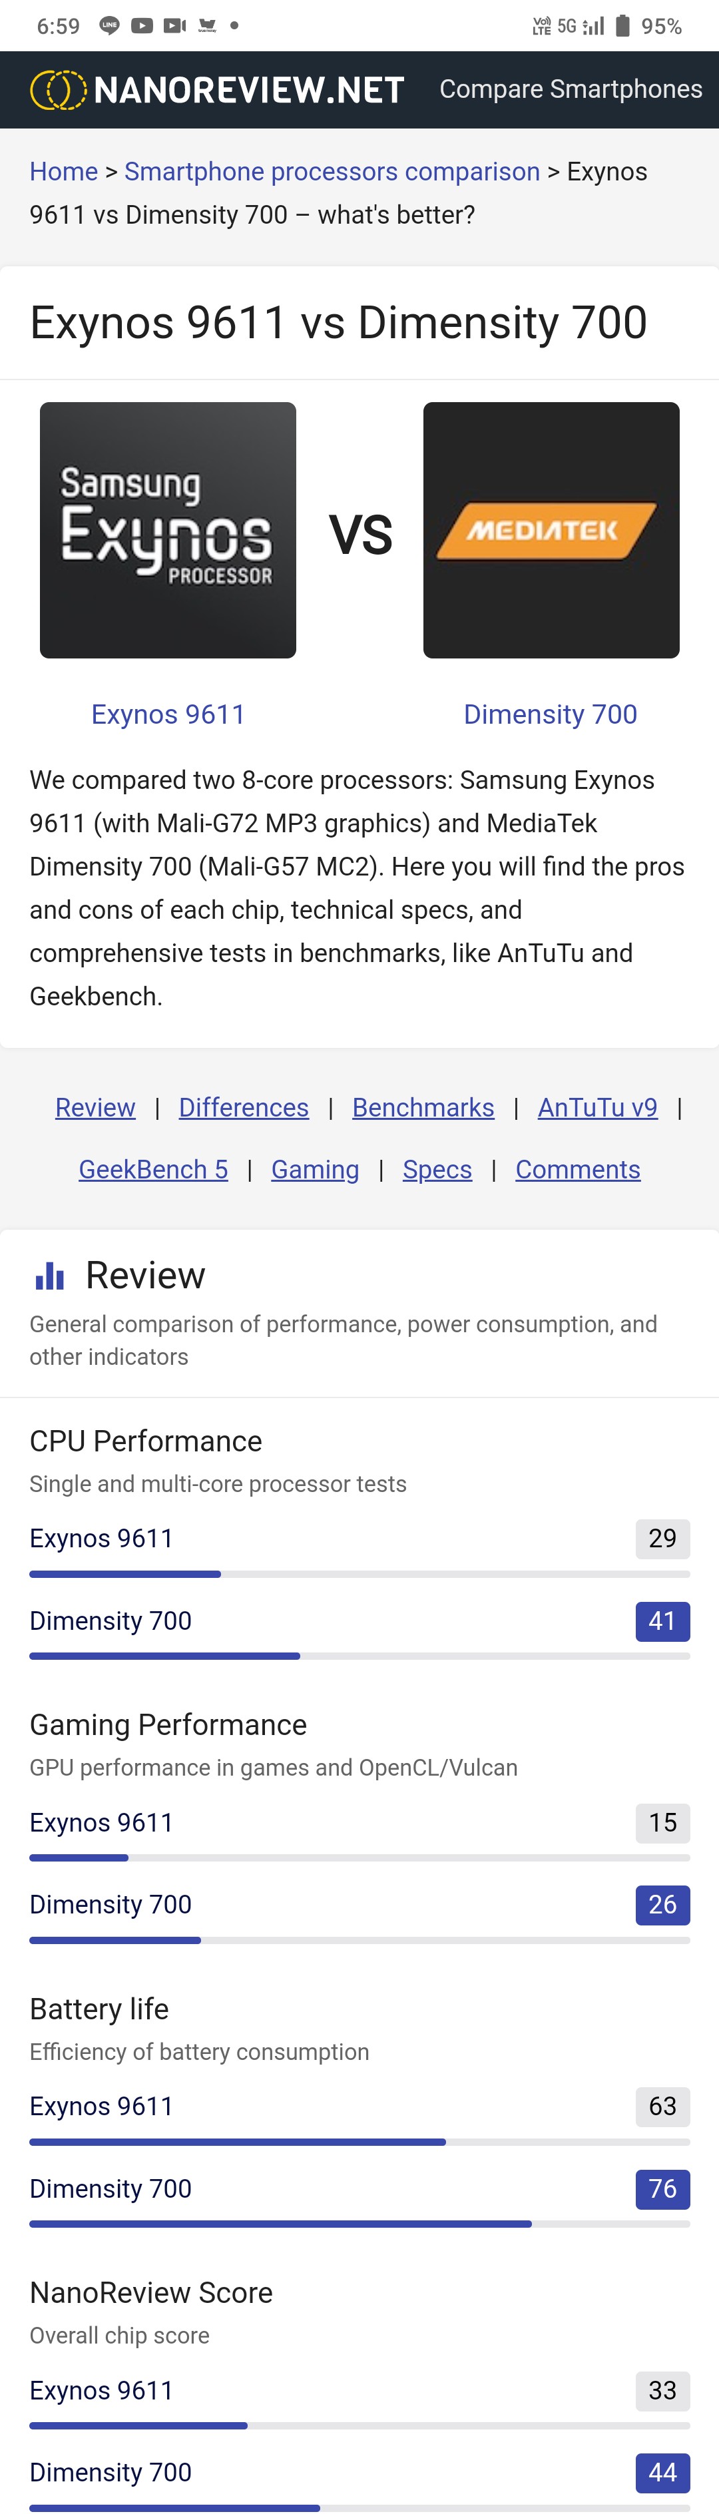Tap the battery icon in status bar
Viewport: 719px width, 2514px height.
coord(622,25)
